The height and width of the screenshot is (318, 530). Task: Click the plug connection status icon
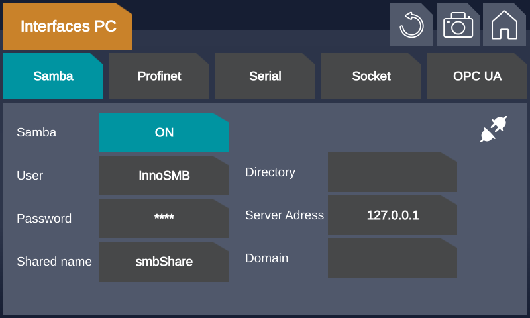pos(494,129)
